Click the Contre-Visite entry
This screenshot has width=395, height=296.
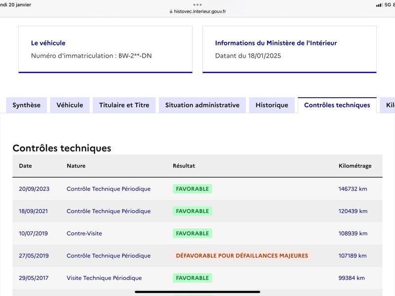(x=84, y=233)
